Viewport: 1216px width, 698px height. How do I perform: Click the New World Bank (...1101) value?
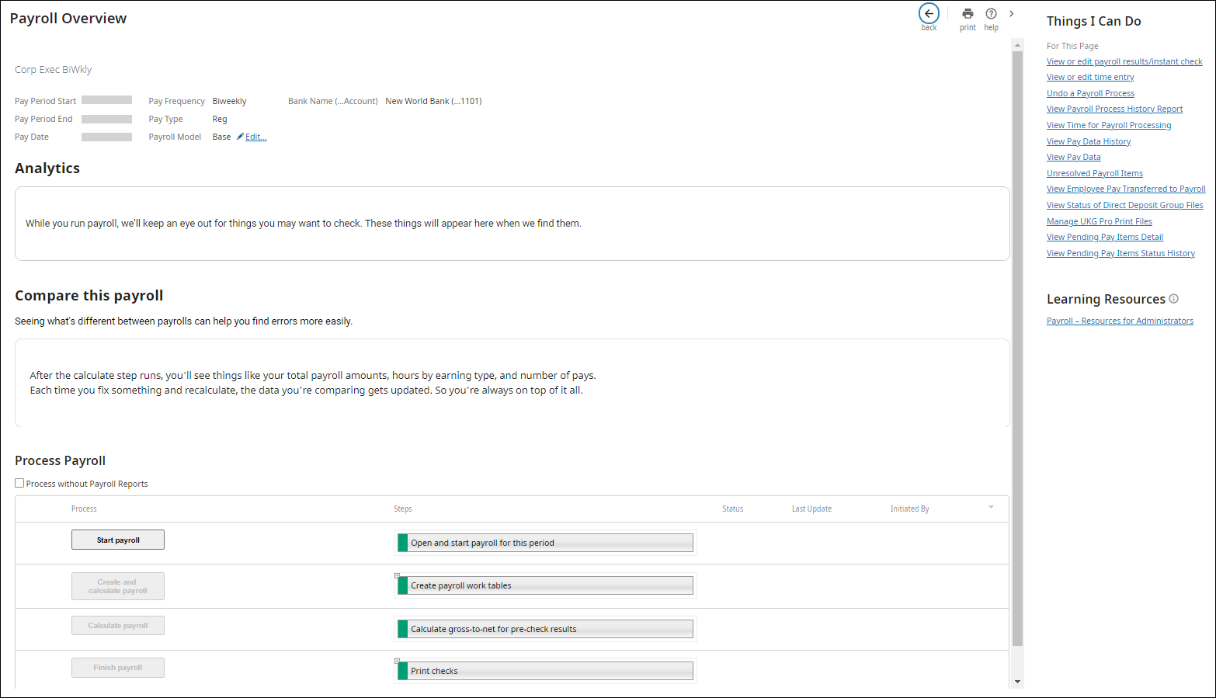433,101
